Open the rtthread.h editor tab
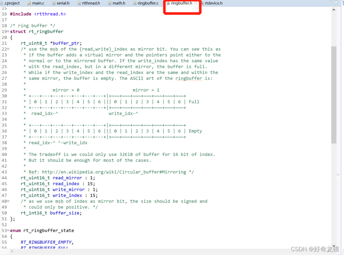Image resolution: width=344 pixels, height=255 pixels. (x=89, y=3)
